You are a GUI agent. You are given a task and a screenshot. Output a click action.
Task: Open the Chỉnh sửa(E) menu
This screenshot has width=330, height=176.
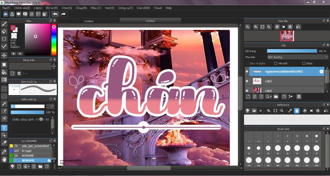[x=22, y=8]
